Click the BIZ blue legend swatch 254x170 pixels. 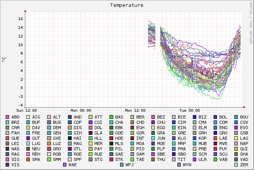[194, 117]
